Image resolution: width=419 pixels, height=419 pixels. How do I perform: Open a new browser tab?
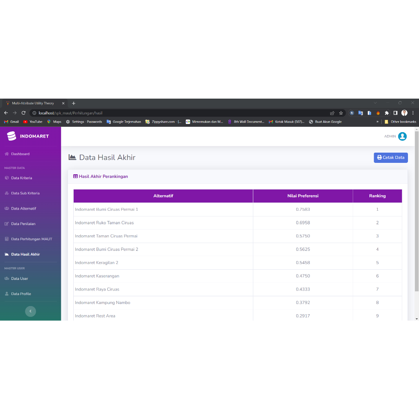(x=74, y=104)
